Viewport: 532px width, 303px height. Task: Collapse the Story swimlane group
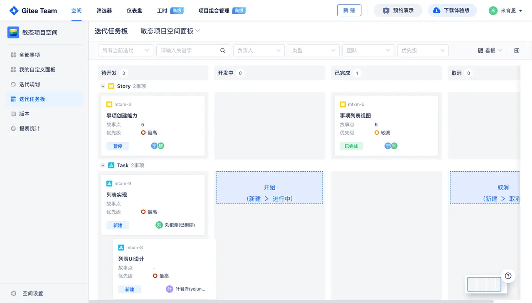(x=103, y=86)
